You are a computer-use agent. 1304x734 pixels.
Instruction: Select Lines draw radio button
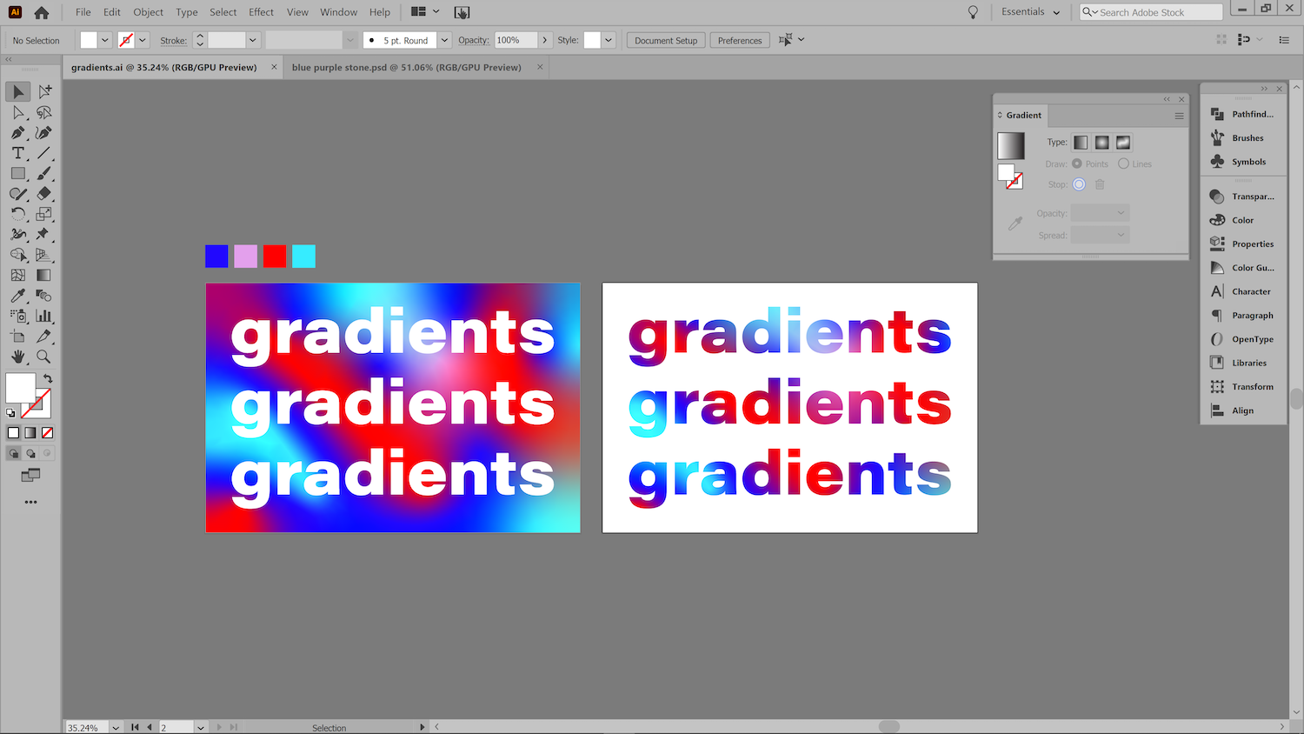point(1123,163)
